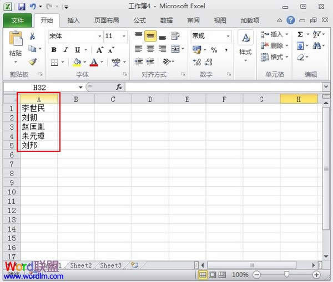
Task: Click the 格式 cells button
Action: click(x=274, y=57)
